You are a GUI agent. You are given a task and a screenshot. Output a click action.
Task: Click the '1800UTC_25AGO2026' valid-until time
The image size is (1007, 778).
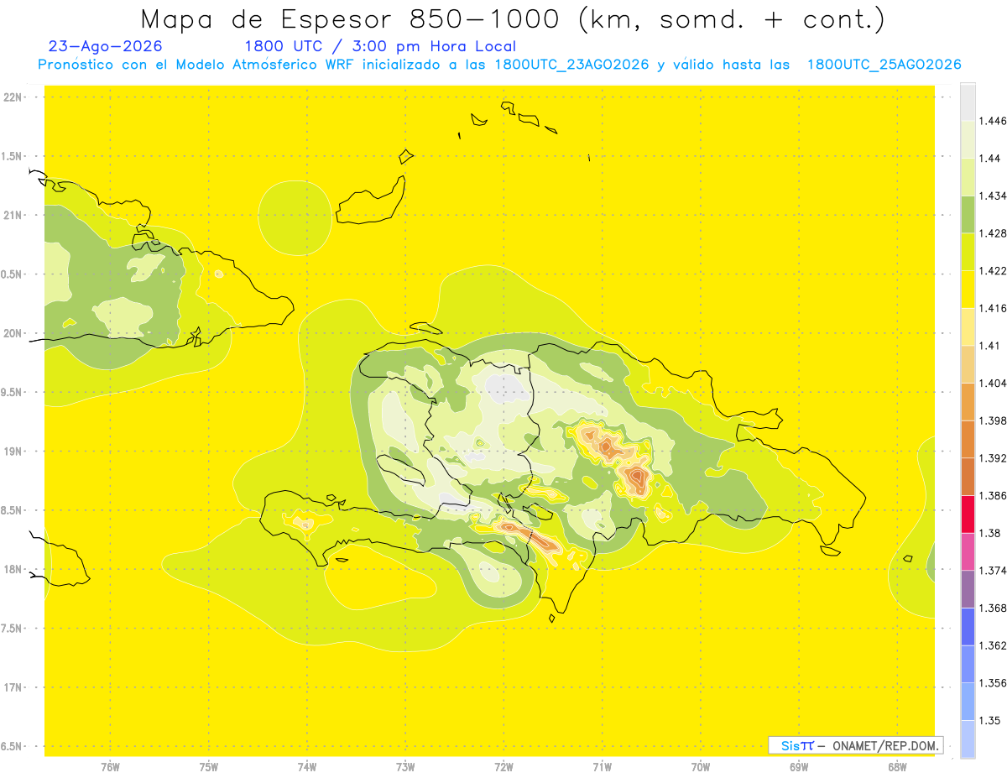(884, 65)
